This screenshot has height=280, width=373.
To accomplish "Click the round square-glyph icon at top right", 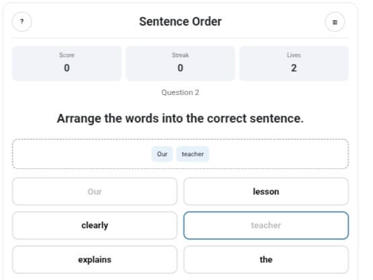I will [x=335, y=22].
